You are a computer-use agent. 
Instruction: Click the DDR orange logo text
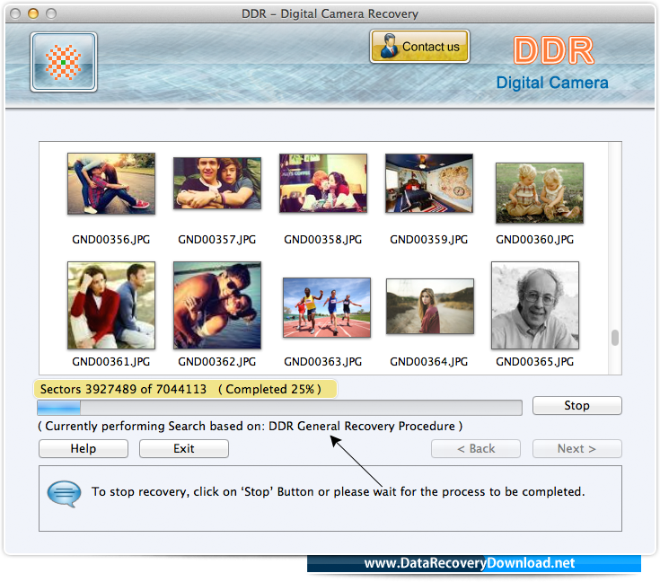coord(553,50)
